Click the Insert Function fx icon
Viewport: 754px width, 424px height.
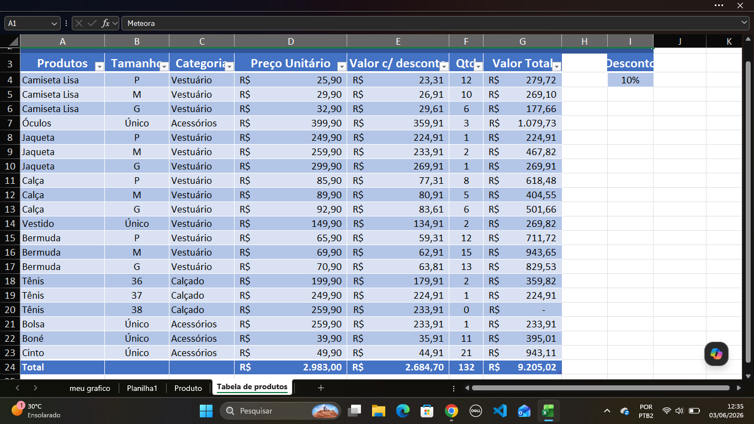pyautogui.click(x=106, y=23)
